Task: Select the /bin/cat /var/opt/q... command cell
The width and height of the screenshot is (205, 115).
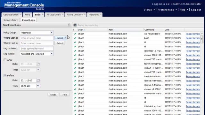Action: pos(154,81)
